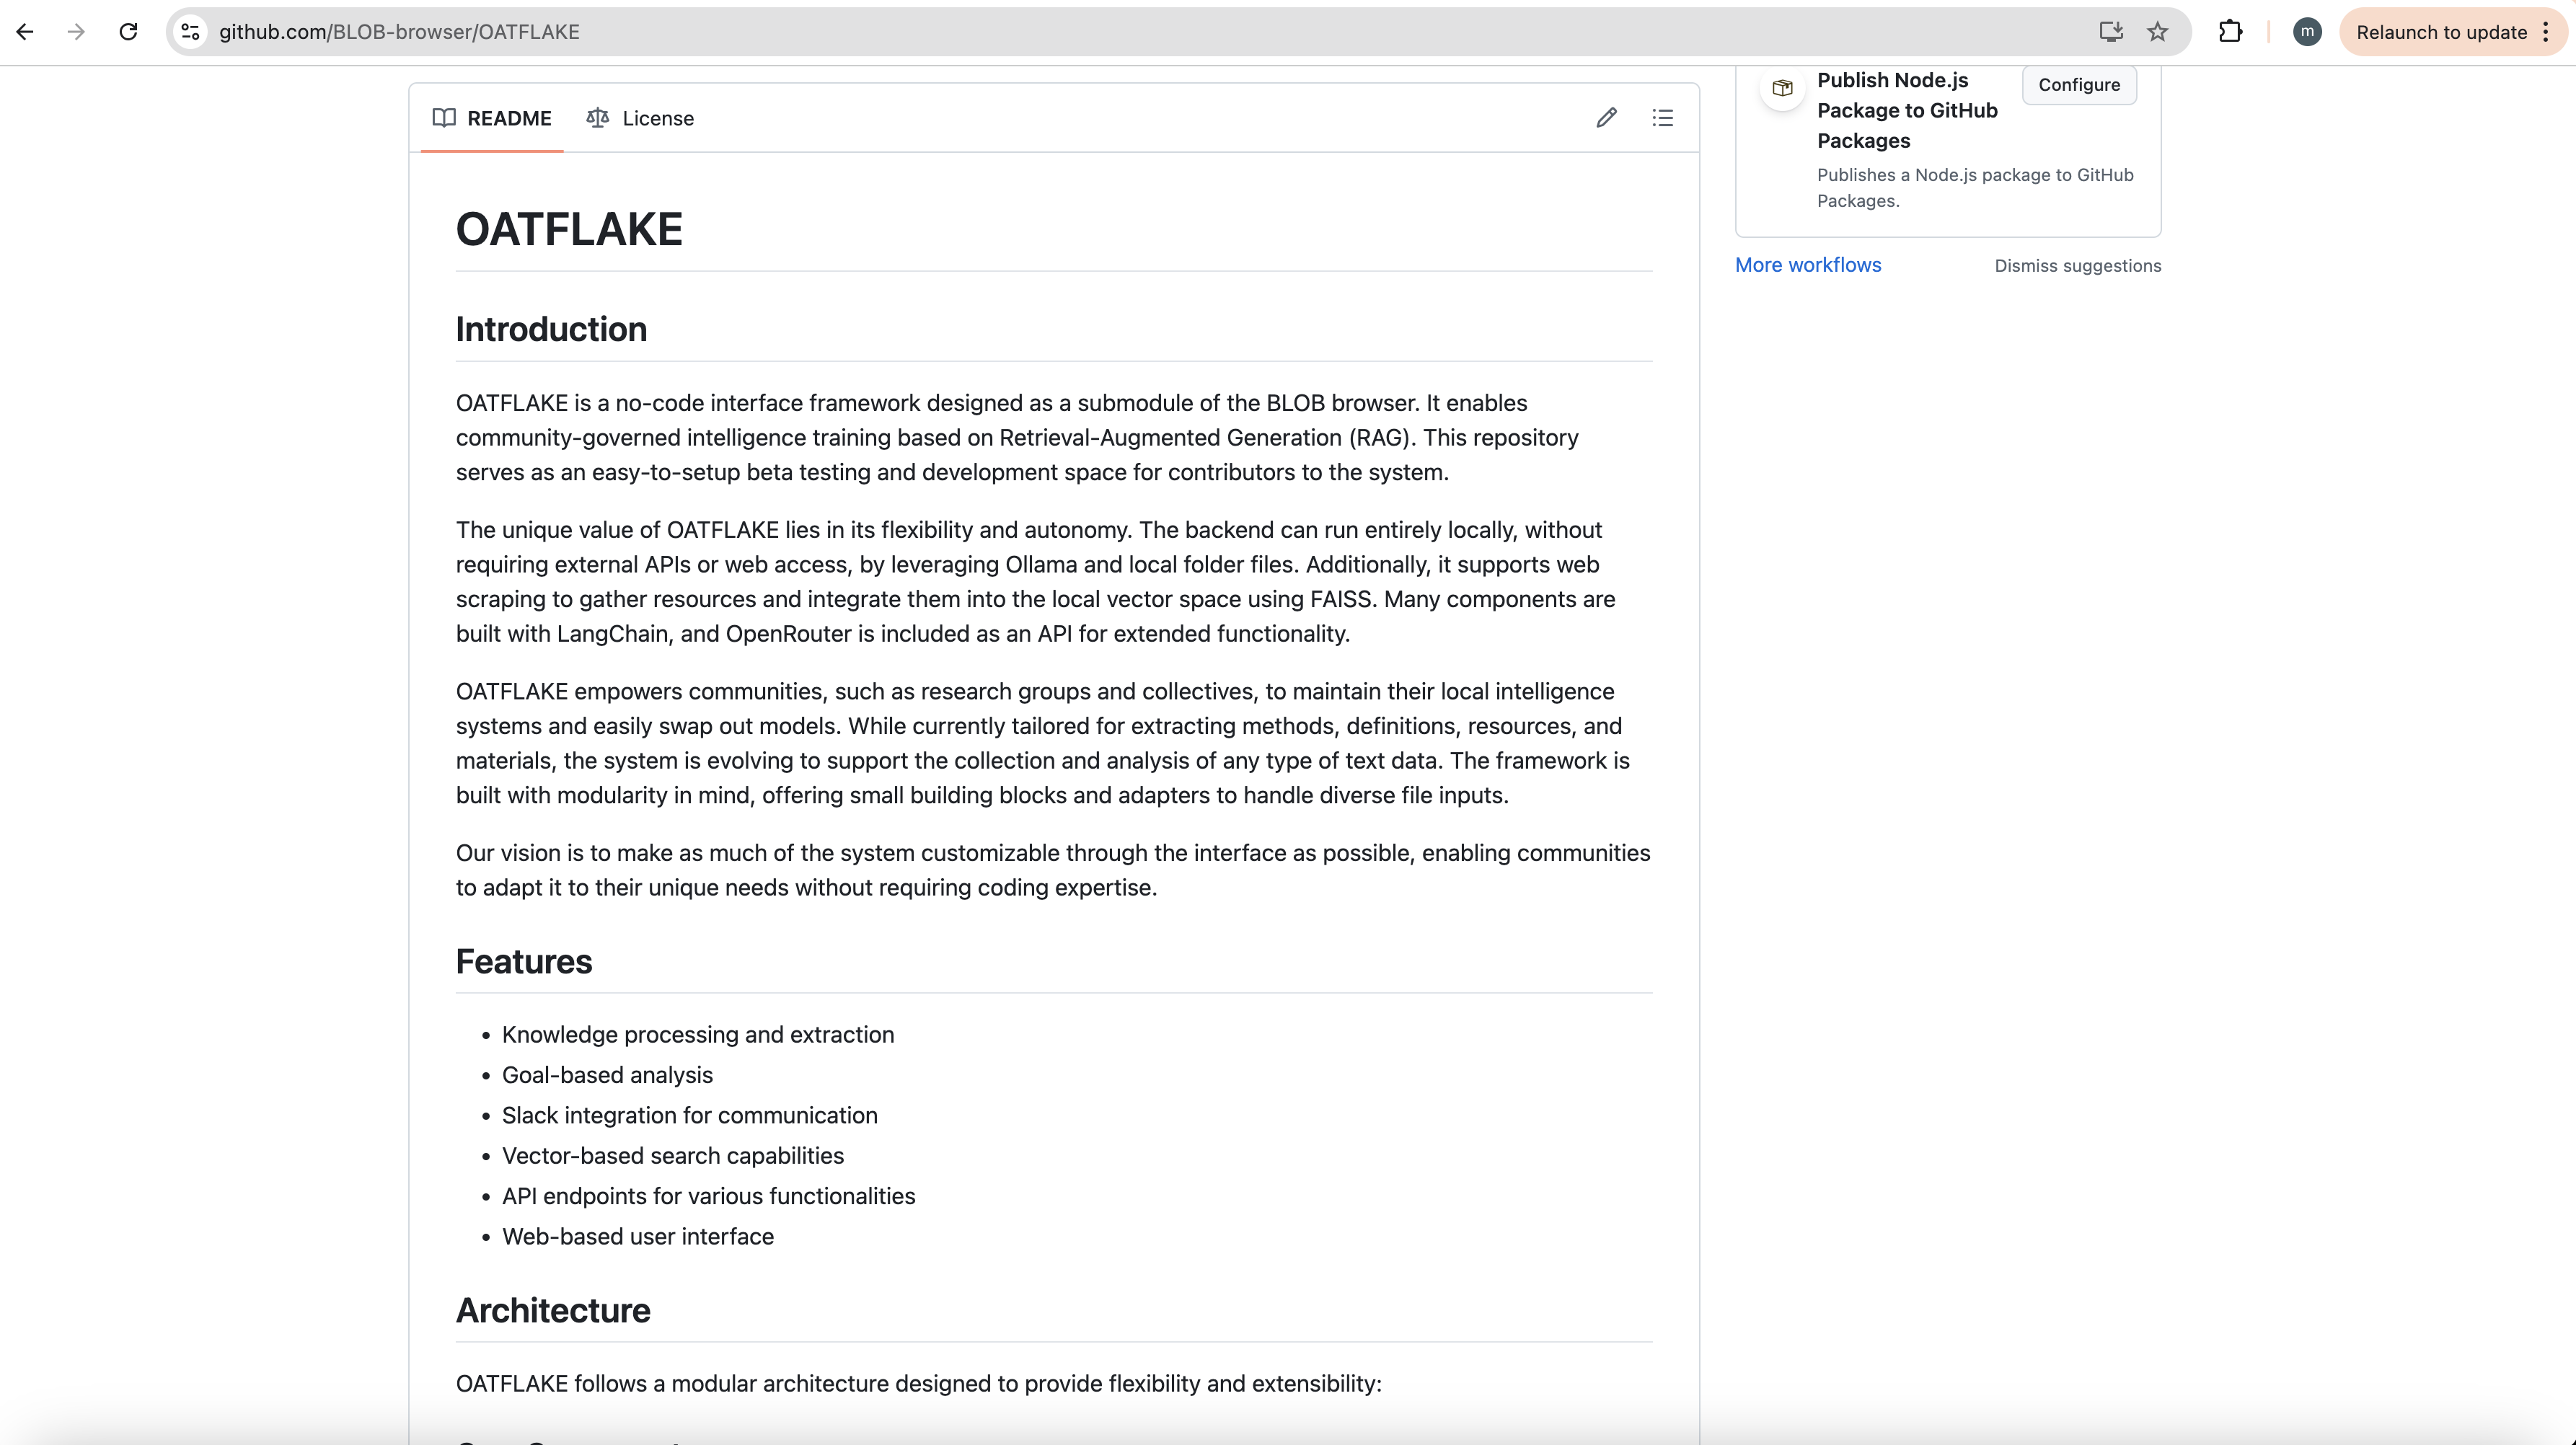Screen dimensions: 2576x1445
Task: Go forward using the browser forward arrow
Action: tap(76, 32)
